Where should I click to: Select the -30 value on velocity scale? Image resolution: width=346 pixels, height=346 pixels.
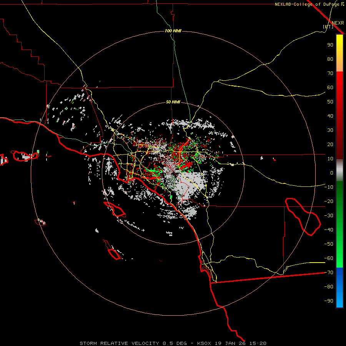329,216
